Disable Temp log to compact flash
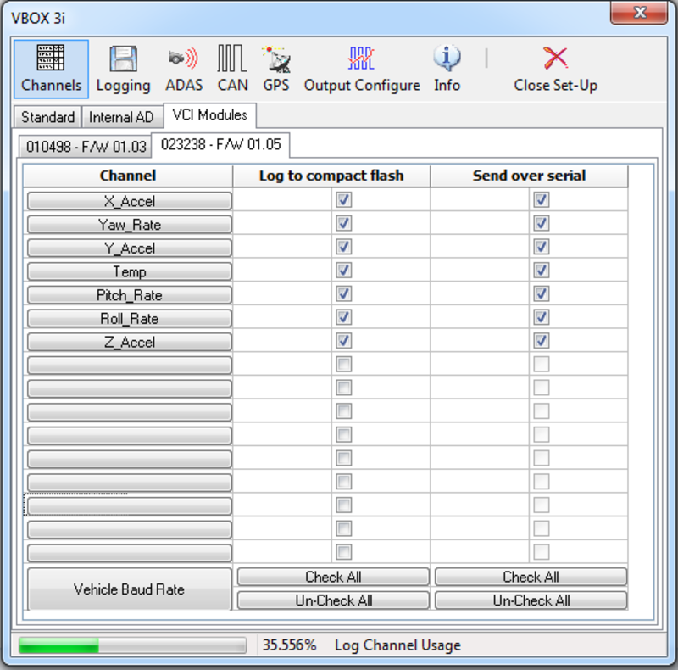The image size is (678, 670). point(343,271)
